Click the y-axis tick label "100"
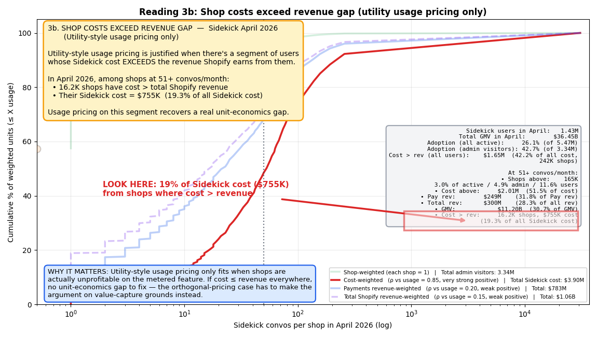Viewport: 597px width, 337px height. pyautogui.click(x=25, y=34)
